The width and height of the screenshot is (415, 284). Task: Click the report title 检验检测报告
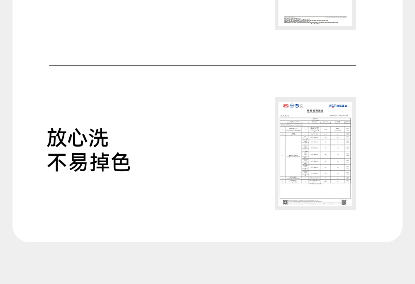click(315, 110)
